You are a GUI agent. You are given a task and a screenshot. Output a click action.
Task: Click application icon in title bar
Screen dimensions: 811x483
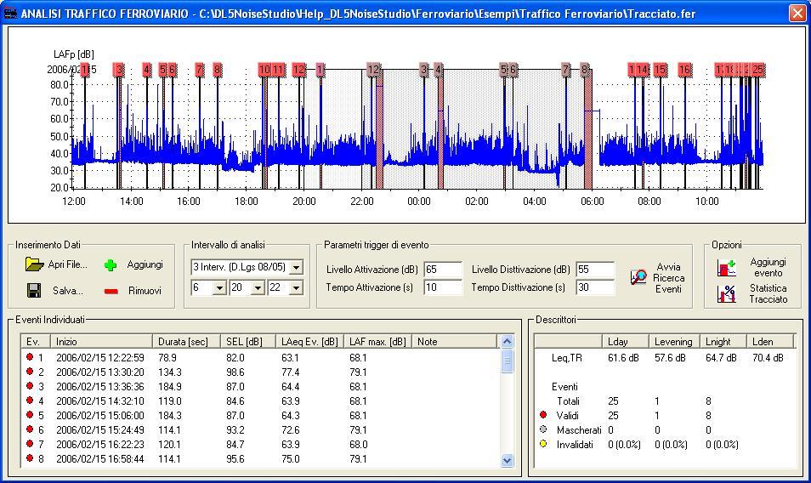point(10,13)
